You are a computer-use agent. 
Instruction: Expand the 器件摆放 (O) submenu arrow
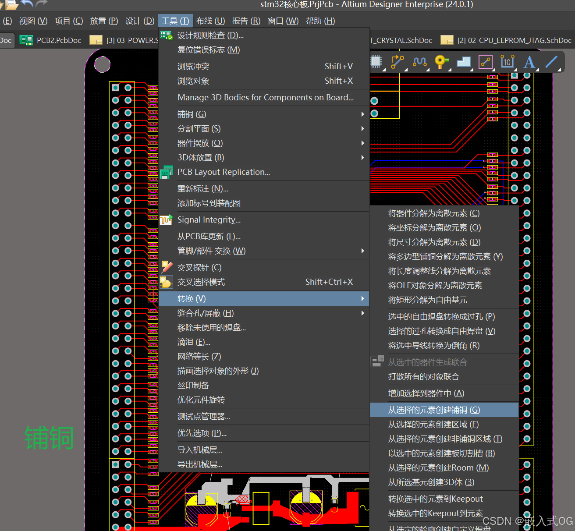[x=362, y=143]
